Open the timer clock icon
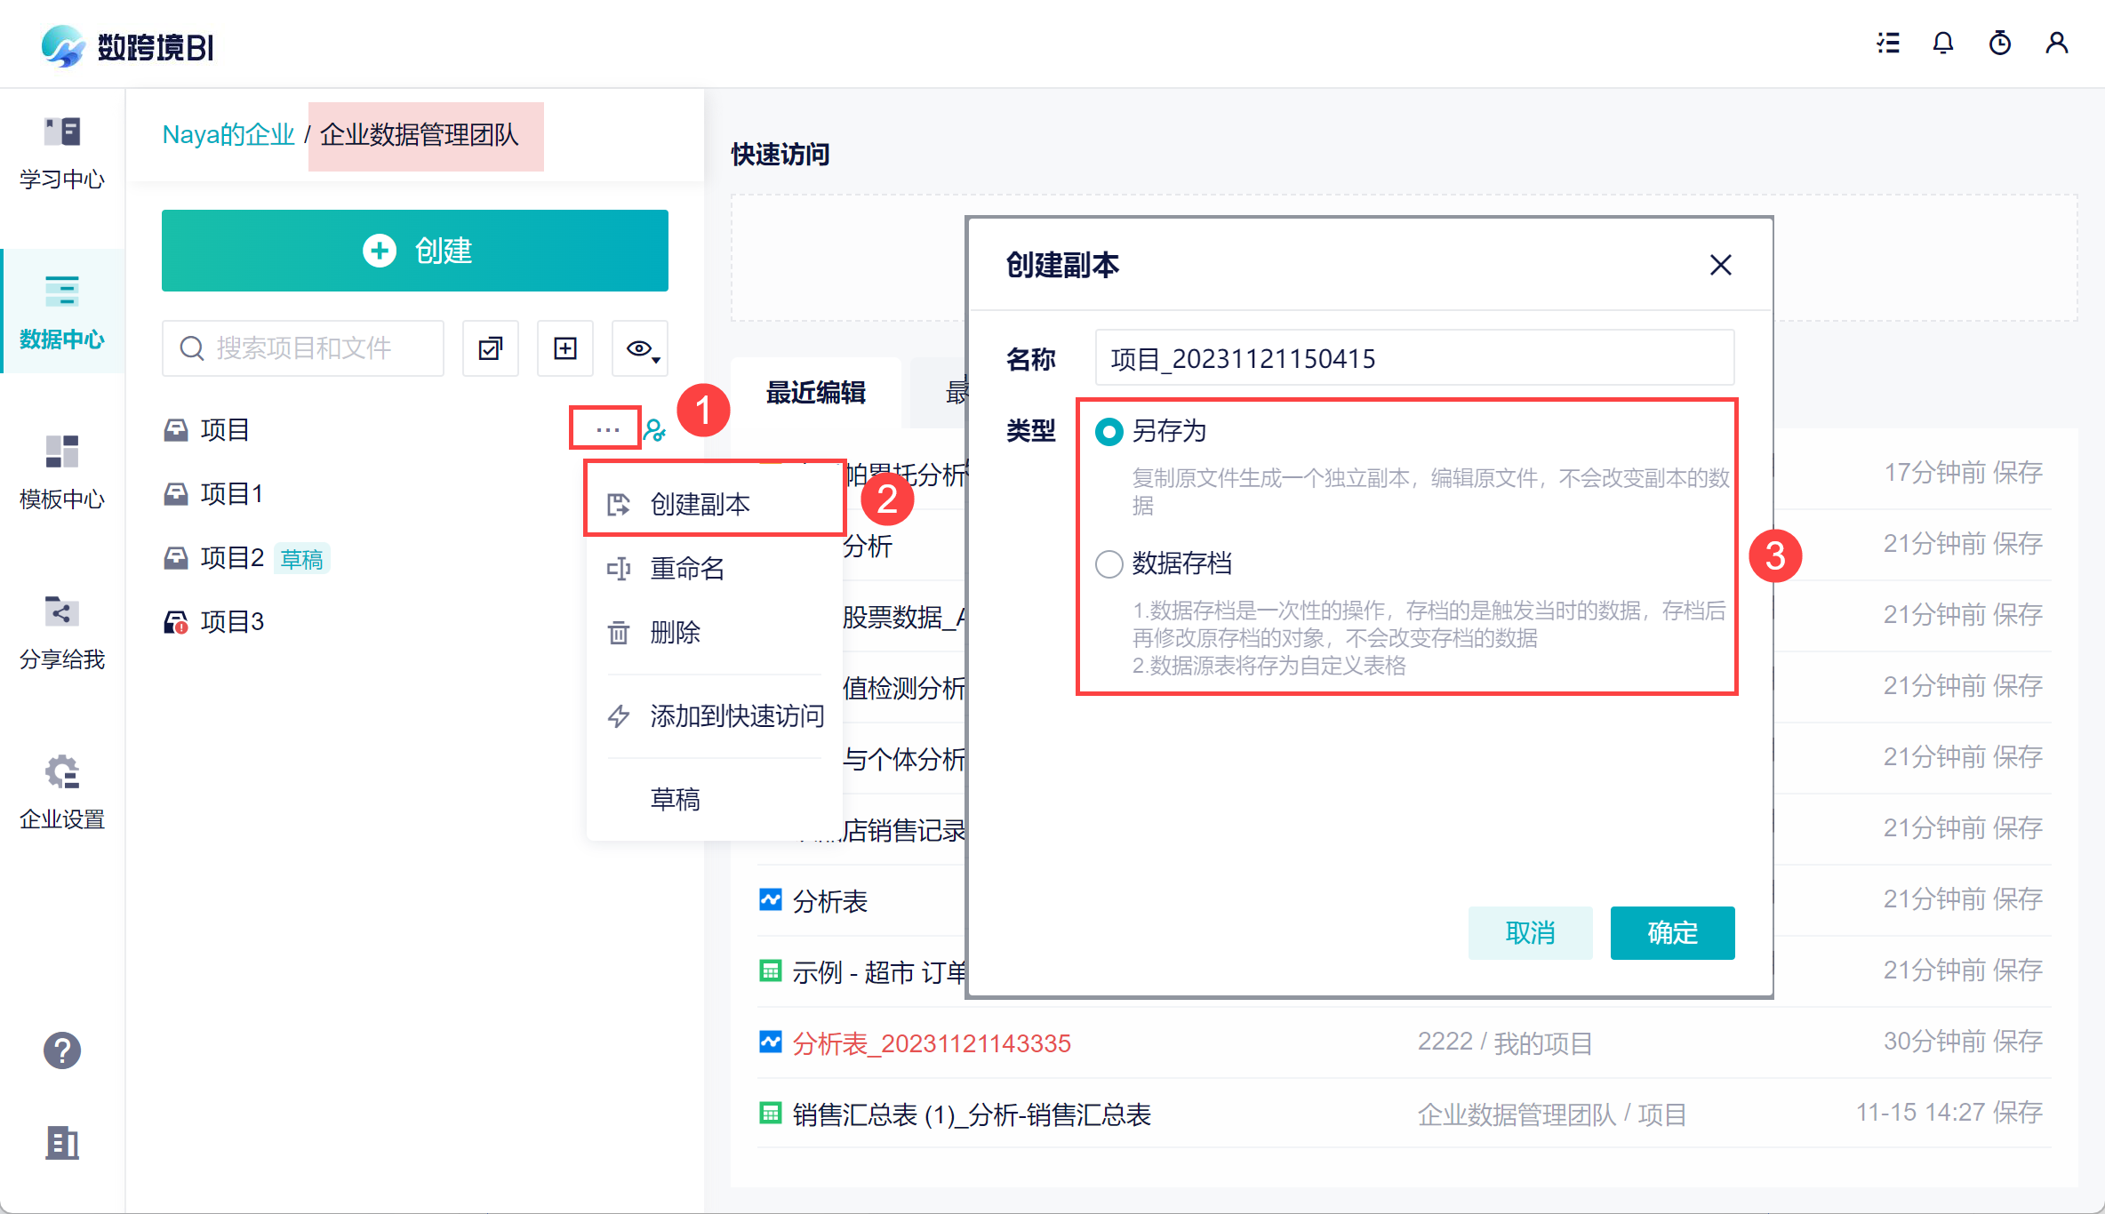This screenshot has height=1214, width=2105. (x=2000, y=44)
